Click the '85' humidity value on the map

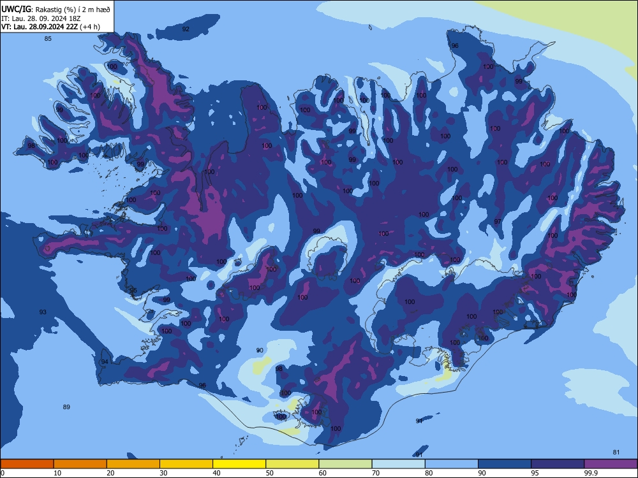tap(48, 39)
